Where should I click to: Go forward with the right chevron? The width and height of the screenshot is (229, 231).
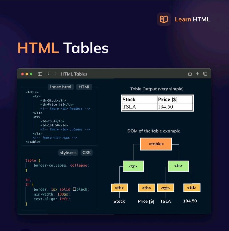[x=56, y=74]
